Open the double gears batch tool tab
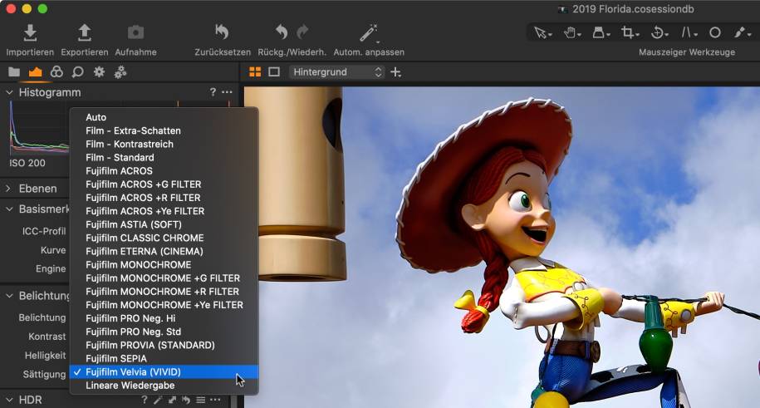Viewport: 760px width, 408px height. point(120,72)
